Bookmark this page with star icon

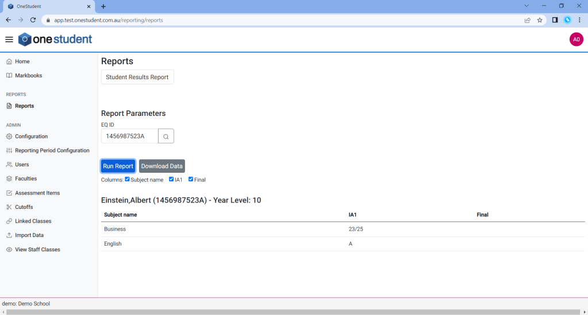540,20
